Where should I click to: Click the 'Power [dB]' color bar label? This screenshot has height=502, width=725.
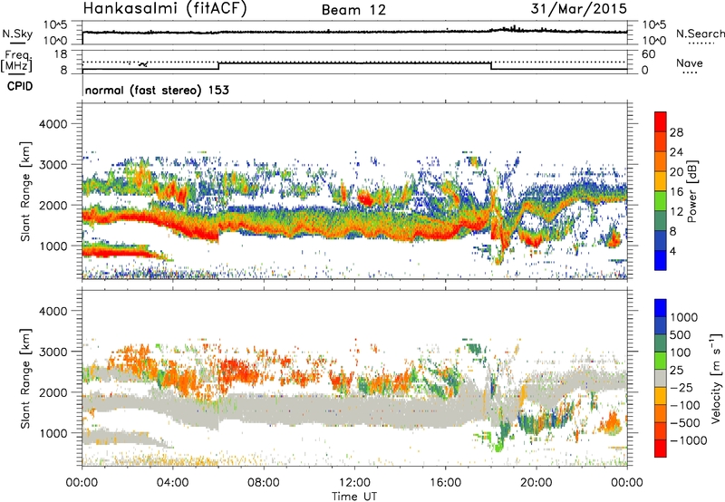692,191
